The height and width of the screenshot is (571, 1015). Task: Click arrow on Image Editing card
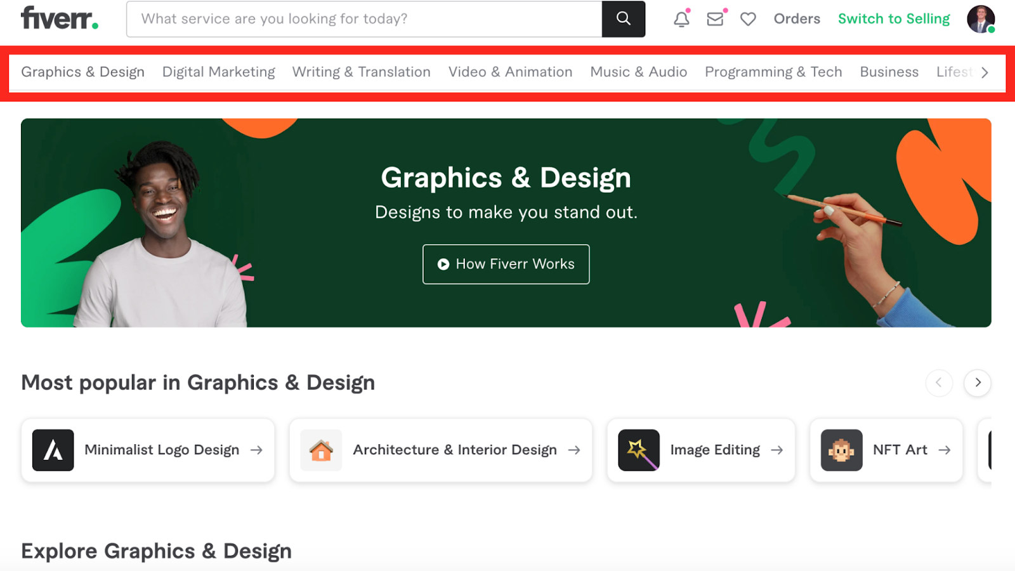tap(777, 450)
